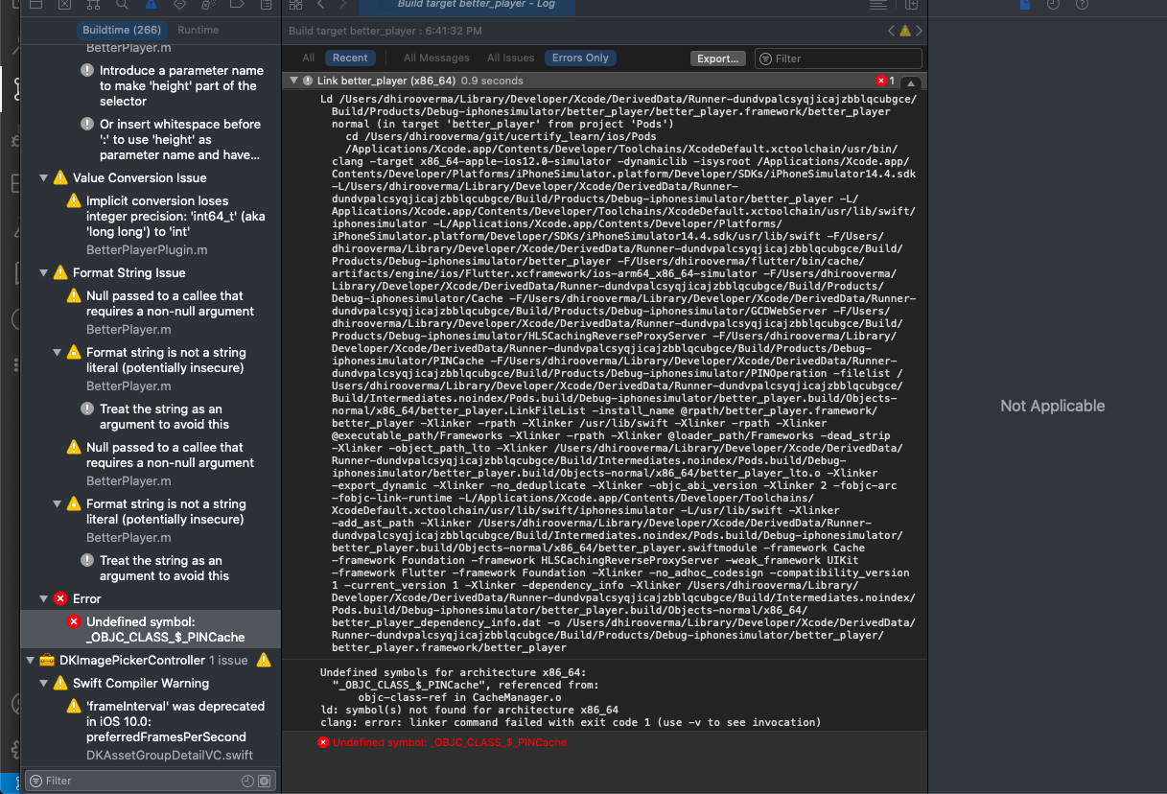Select Undefined symbol _OBJC_CLASS_$_PINCache issue

[x=152, y=629]
